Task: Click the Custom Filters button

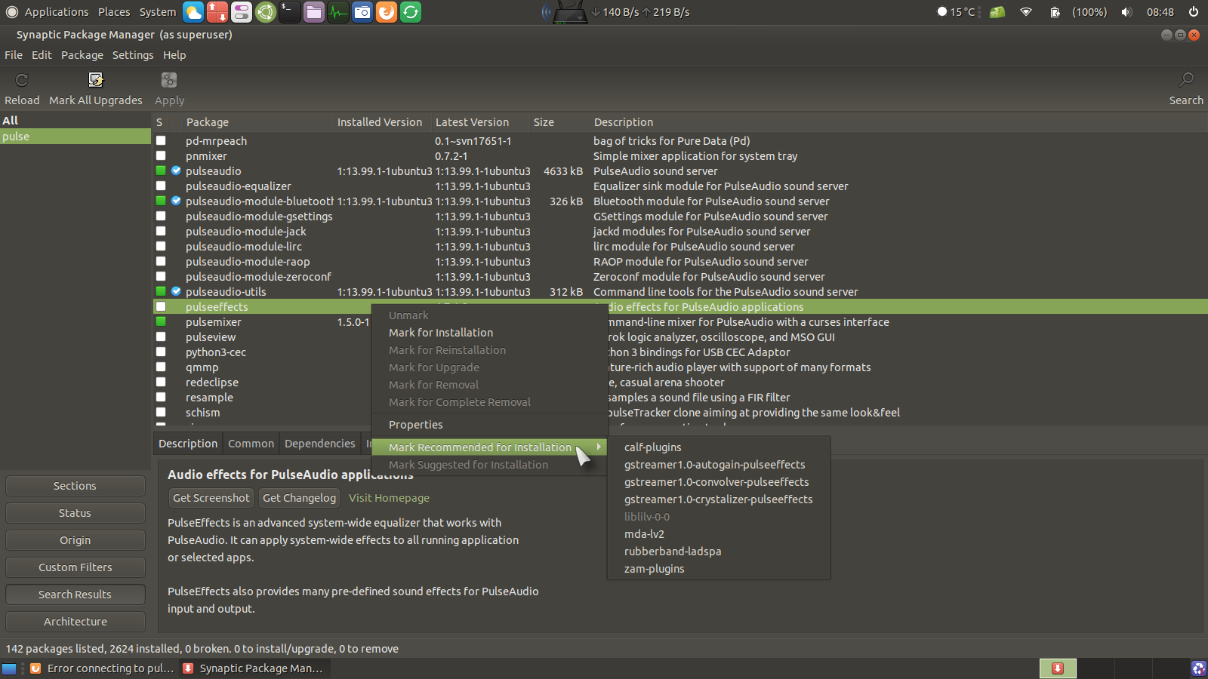Action: point(75,567)
